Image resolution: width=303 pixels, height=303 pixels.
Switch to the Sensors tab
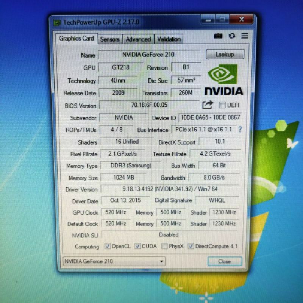coord(109,39)
